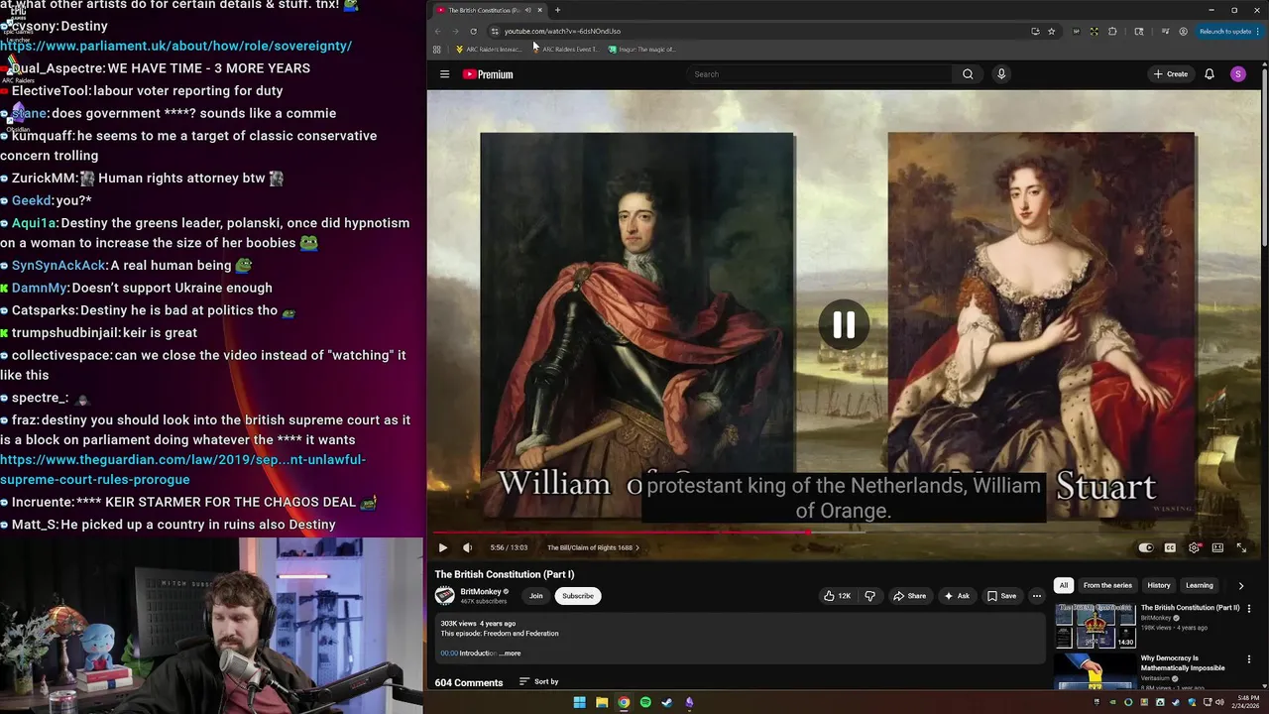Toggle autoplay switch in the player

pyautogui.click(x=1146, y=547)
